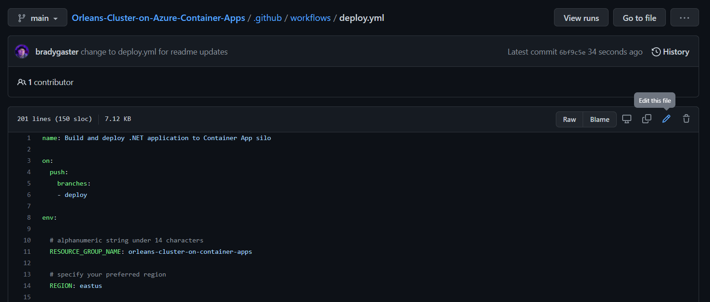Viewport: 710px width, 302px height.
Task: Open commit message 'change to deploy.yml for readme updates'
Action: click(x=154, y=52)
